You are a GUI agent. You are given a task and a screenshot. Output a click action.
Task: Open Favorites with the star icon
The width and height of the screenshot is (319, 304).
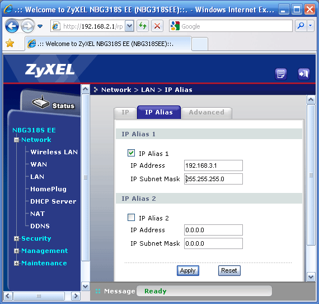[x=10, y=43]
